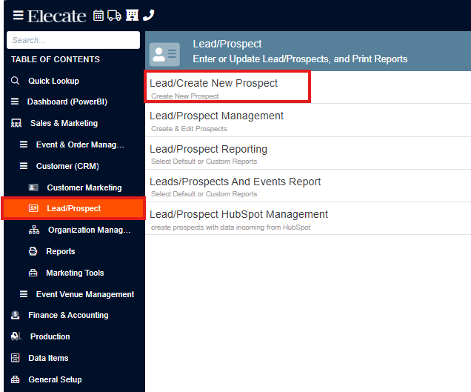The height and width of the screenshot is (392, 471).
Task: Click the Reports printer icon in the sidebar
Action: pyautogui.click(x=33, y=251)
